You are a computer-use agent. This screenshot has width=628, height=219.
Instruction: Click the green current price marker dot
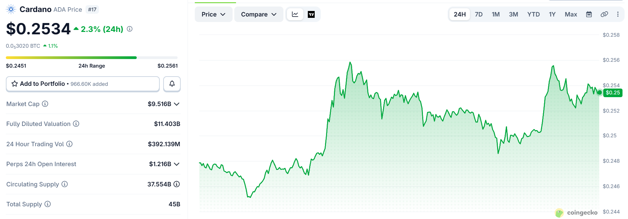coord(599,92)
